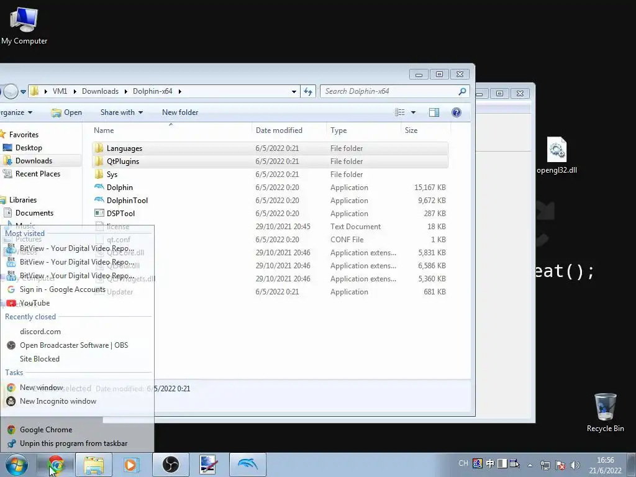Click Libraries in navigation pane

[x=23, y=200]
